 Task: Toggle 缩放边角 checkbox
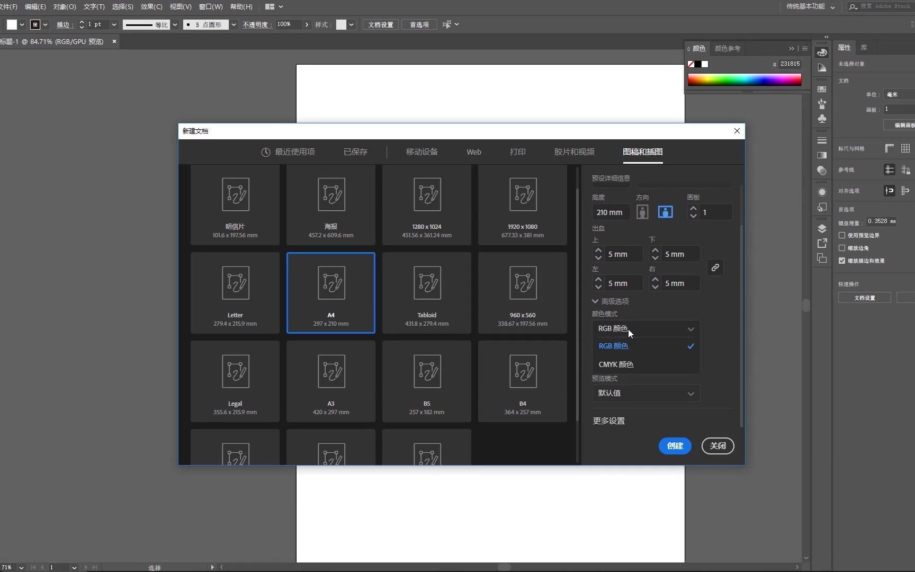[x=842, y=248]
